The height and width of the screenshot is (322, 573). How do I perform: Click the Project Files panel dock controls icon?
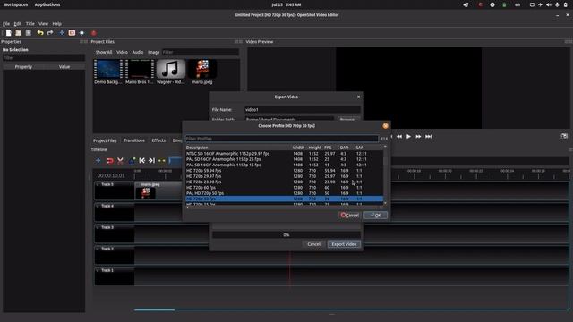tap(238, 42)
